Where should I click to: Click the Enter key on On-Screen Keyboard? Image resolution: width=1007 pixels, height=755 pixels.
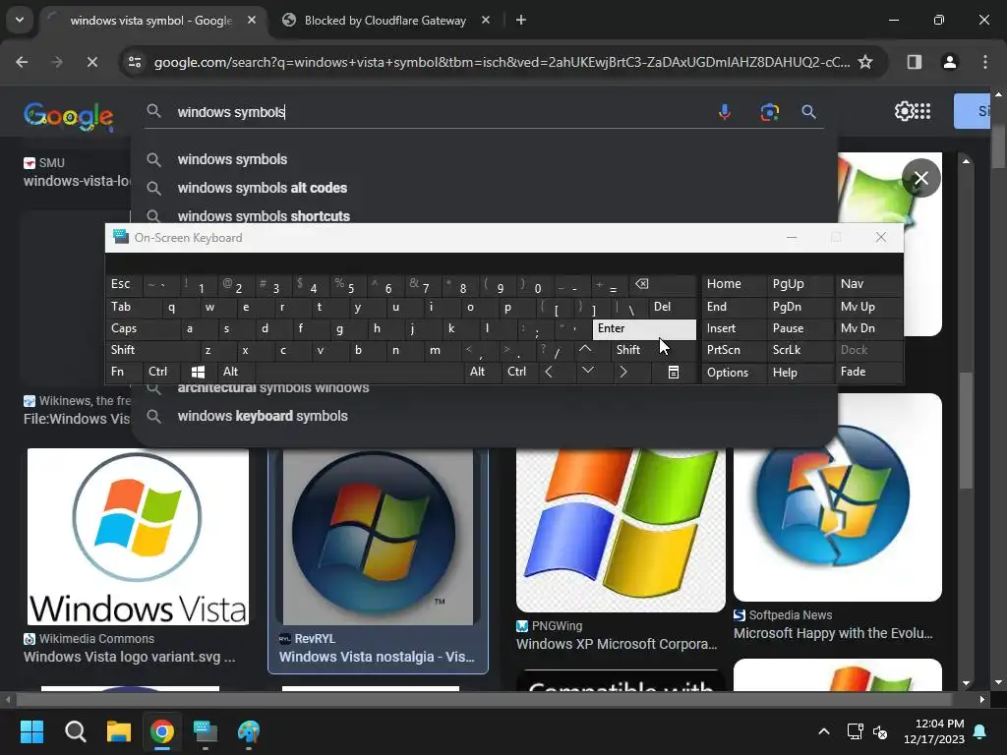644,328
